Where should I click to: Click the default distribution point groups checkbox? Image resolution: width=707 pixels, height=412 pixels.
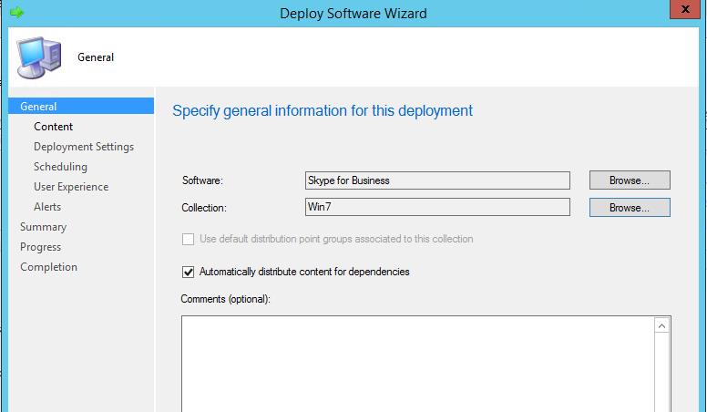189,239
